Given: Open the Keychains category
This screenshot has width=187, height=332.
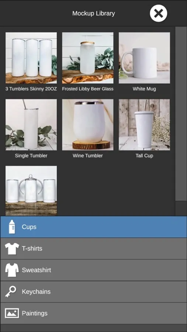Looking at the screenshot, I should (x=94, y=292).
